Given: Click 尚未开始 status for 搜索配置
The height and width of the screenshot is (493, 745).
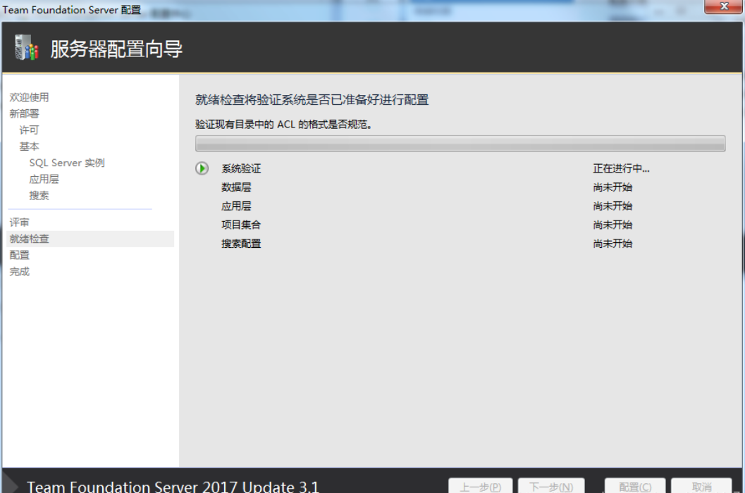Looking at the screenshot, I should [x=612, y=244].
